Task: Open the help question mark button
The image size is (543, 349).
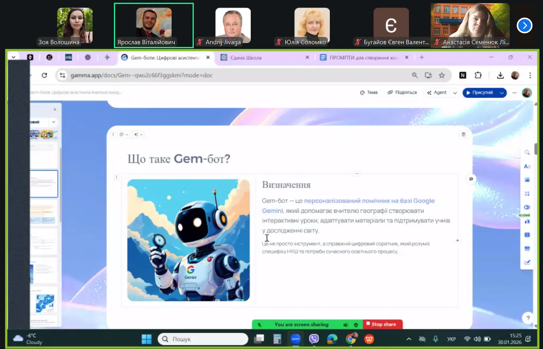Action: (x=528, y=318)
